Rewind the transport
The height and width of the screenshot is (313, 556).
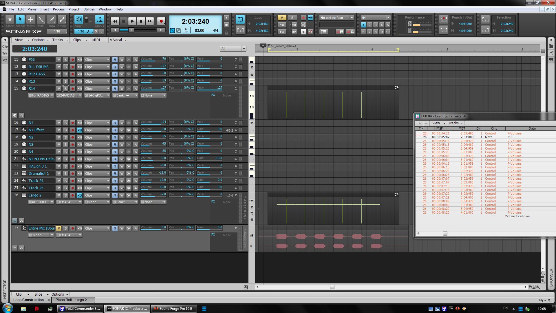pyautogui.click(x=115, y=21)
